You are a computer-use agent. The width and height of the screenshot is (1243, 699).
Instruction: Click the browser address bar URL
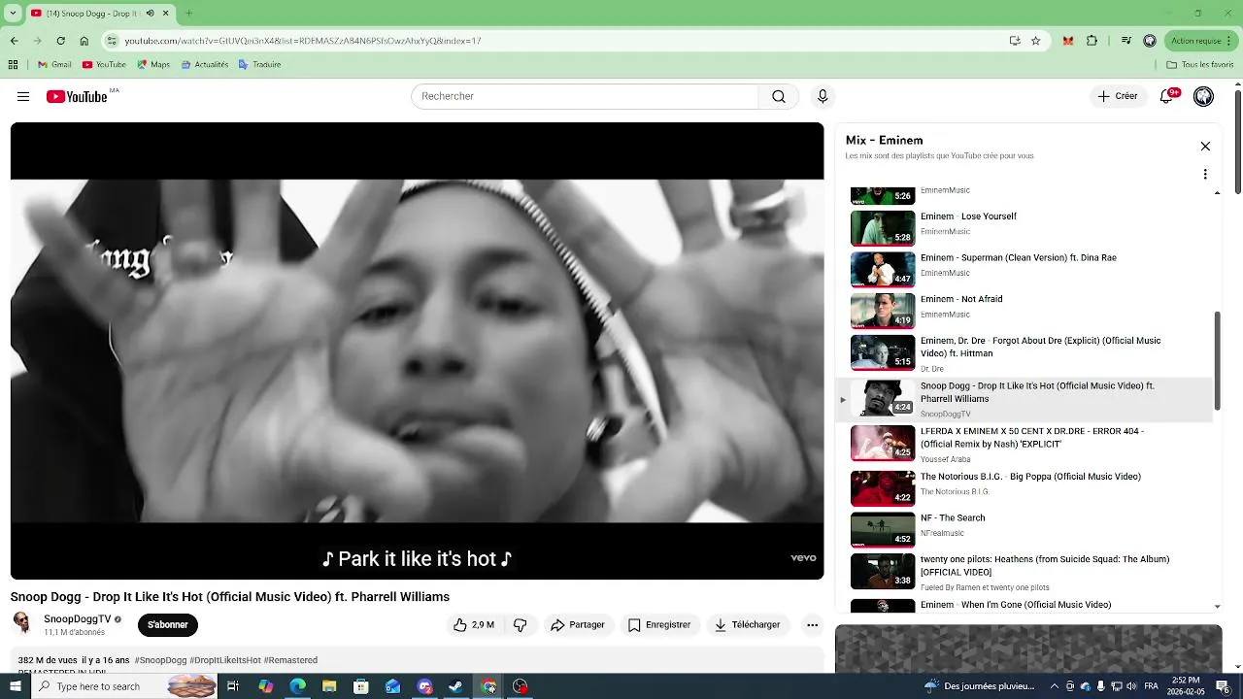[303, 41]
